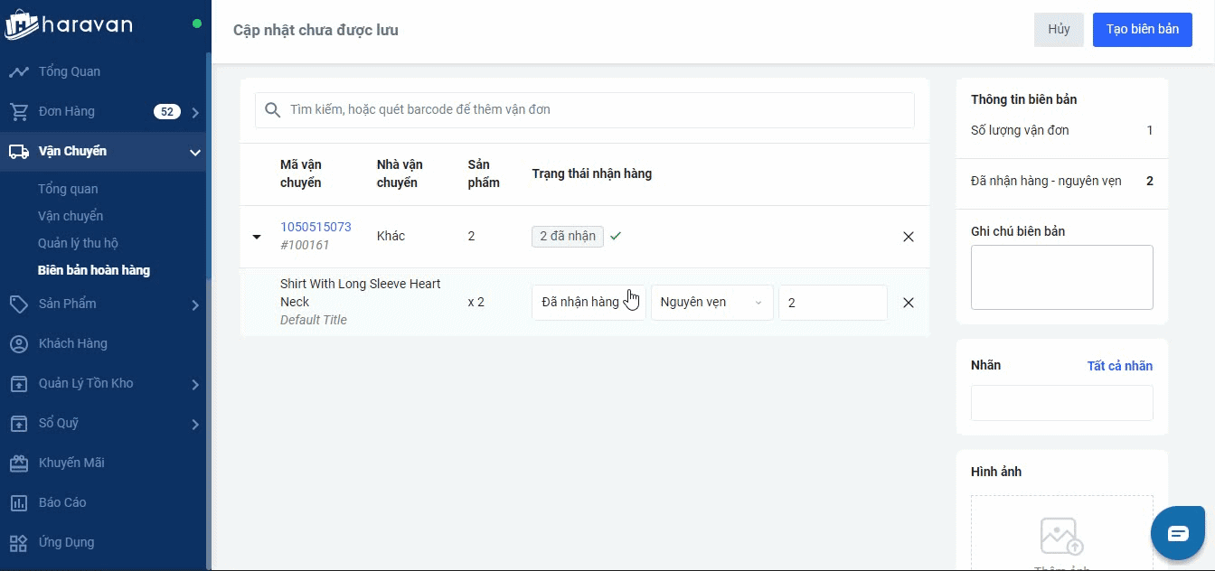Remove the Shirt product line with X
This screenshot has width=1215, height=571.
tap(909, 303)
